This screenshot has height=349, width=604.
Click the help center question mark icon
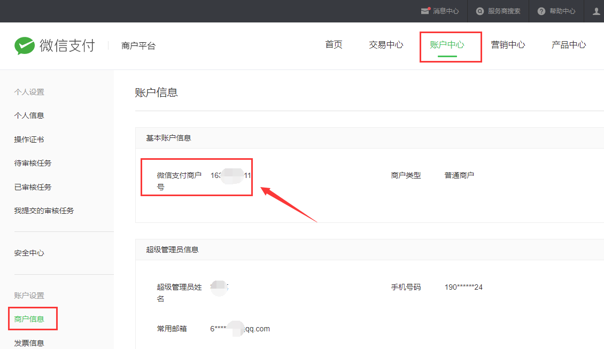(541, 11)
